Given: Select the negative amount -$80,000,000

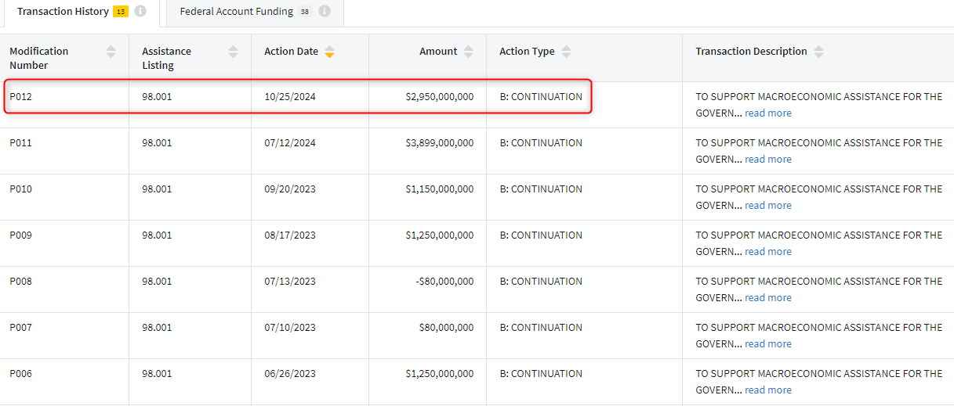Looking at the screenshot, I should [x=444, y=282].
